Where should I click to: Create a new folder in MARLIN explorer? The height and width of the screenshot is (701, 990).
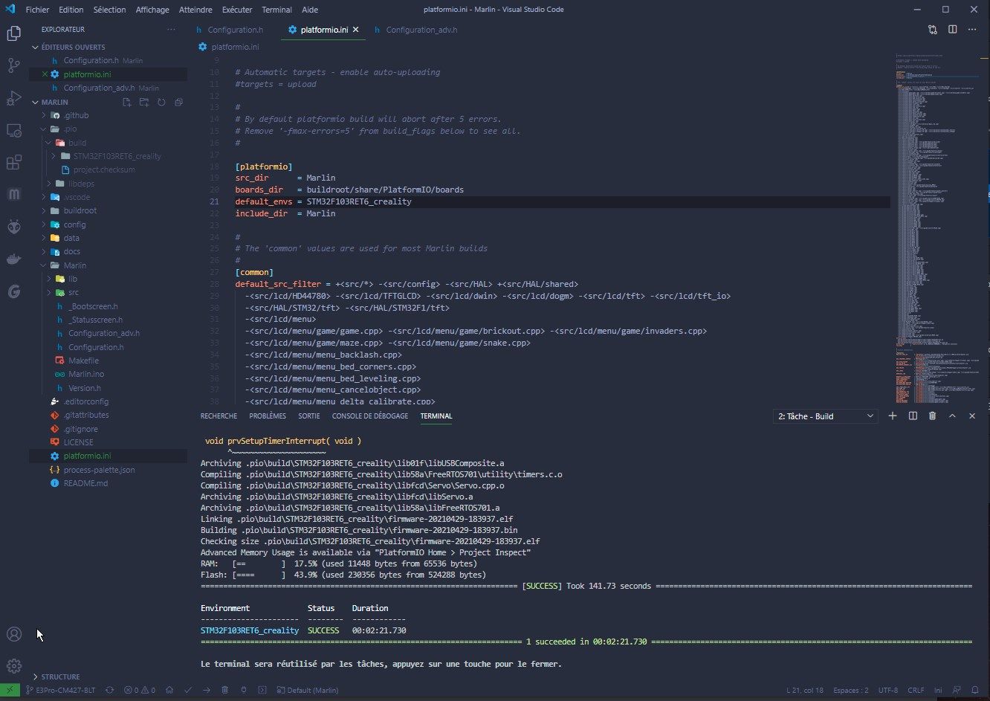(x=144, y=102)
